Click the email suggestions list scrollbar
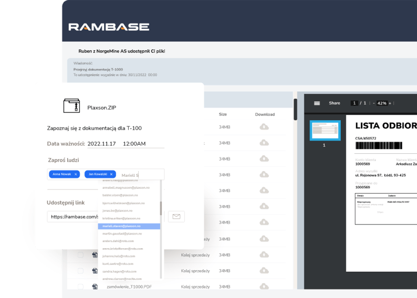417x298 pixels. point(161,208)
